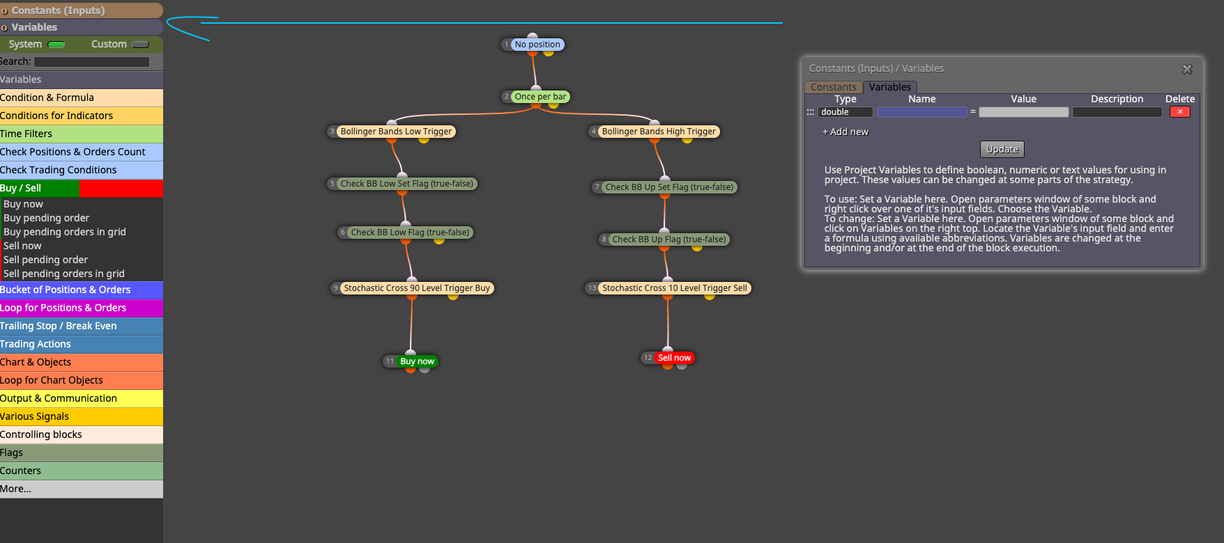Click yellow connector of Check BB Up Flag

coord(697,247)
